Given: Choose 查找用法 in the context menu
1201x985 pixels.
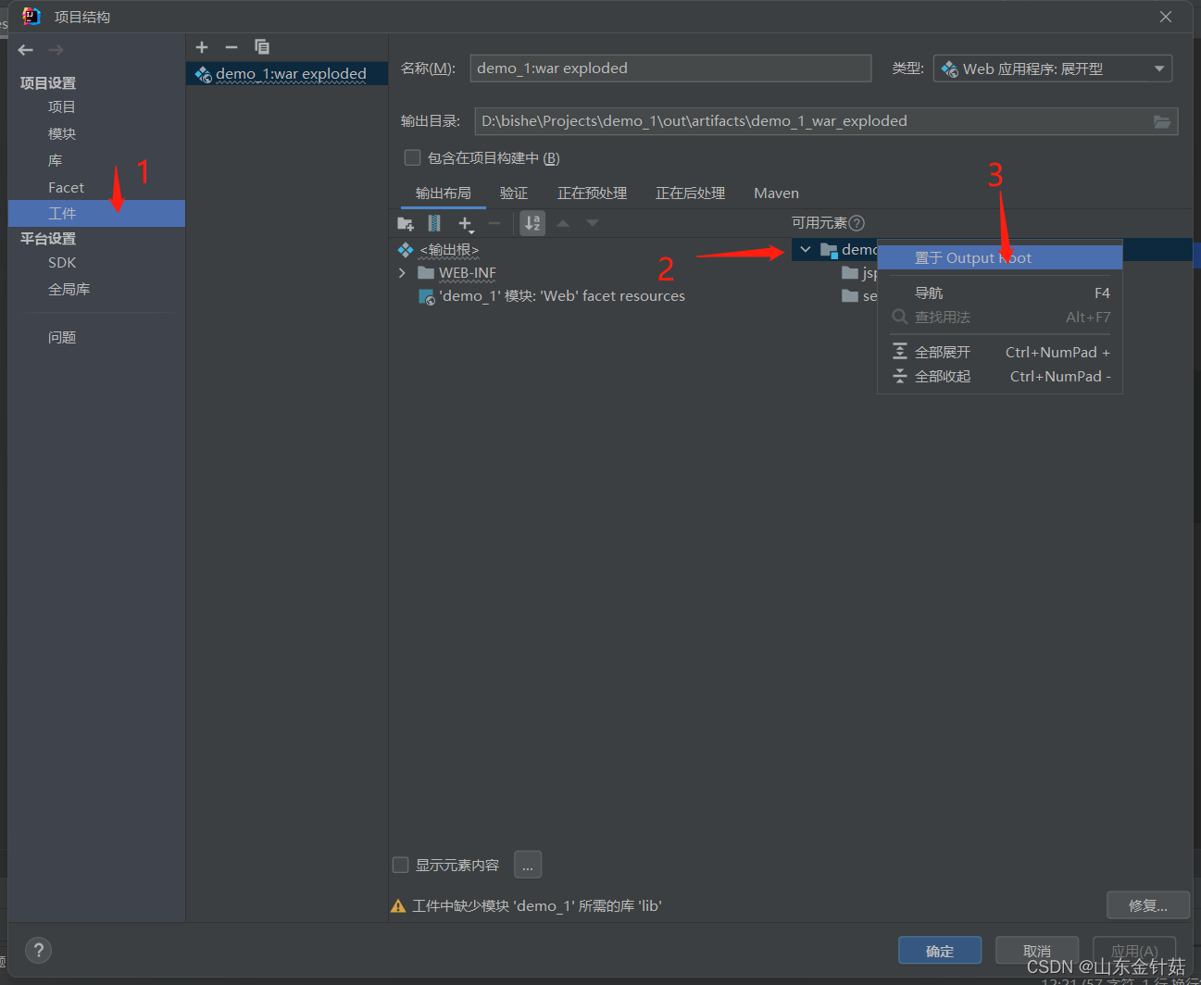Looking at the screenshot, I should [x=1000, y=317].
